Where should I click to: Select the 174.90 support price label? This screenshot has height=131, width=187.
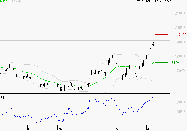[x=174, y=63]
